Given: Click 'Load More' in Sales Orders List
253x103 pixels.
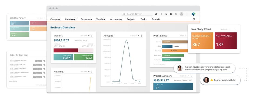Looking at the screenshot, I should [x=13, y=81].
